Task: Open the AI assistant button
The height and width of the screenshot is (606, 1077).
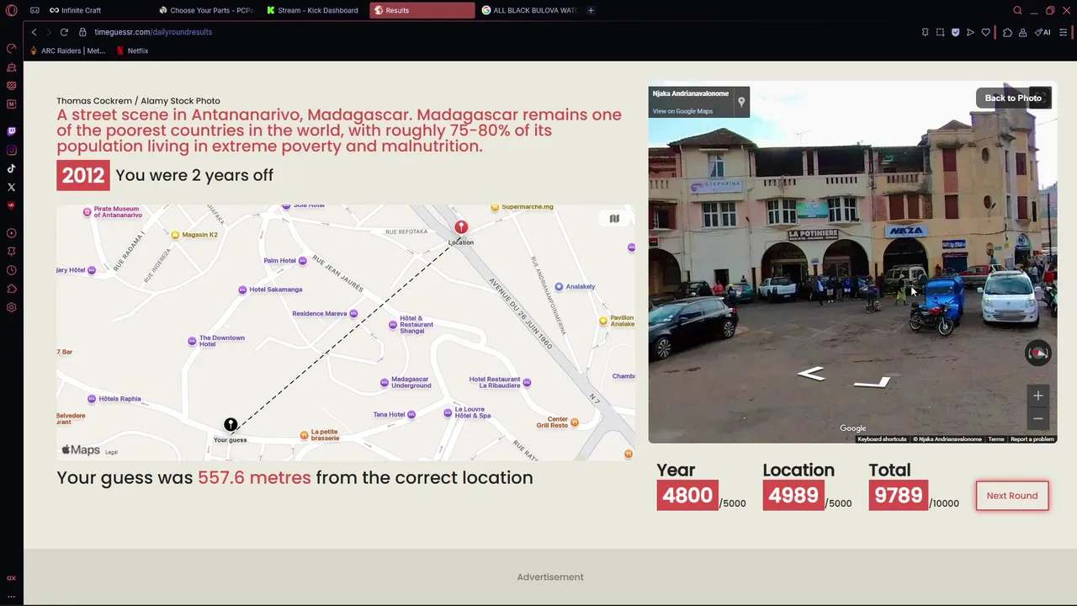Action: click(1043, 32)
